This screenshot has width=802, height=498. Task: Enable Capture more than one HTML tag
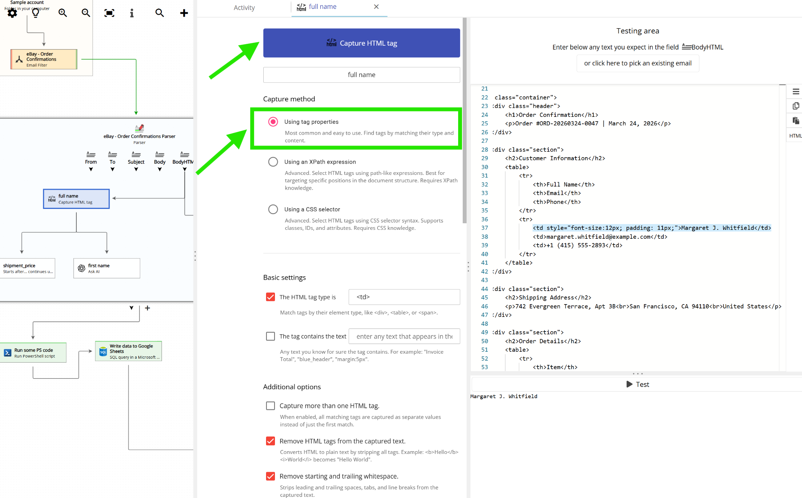coord(270,406)
